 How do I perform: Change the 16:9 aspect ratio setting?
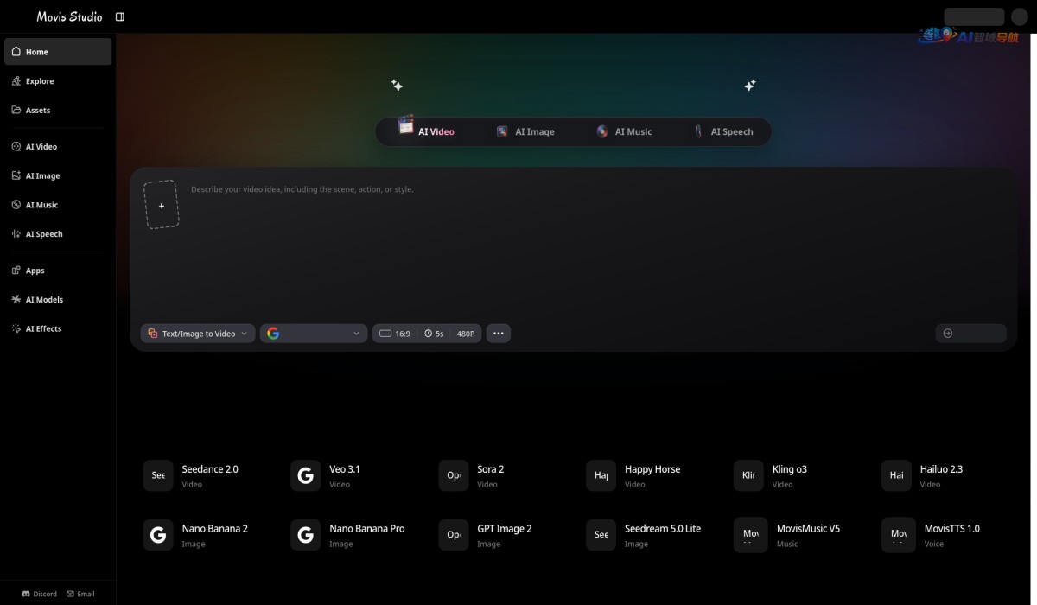(x=395, y=334)
